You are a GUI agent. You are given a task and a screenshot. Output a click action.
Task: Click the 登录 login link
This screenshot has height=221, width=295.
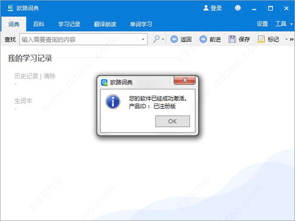coord(216,8)
